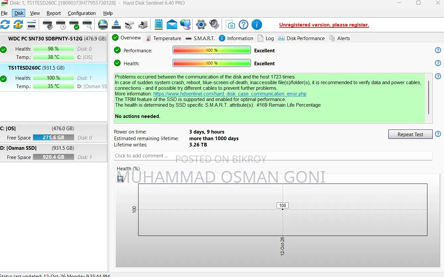Click the blue info circle toolbar icon
This screenshot has width=444, height=277.
[x=257, y=25]
